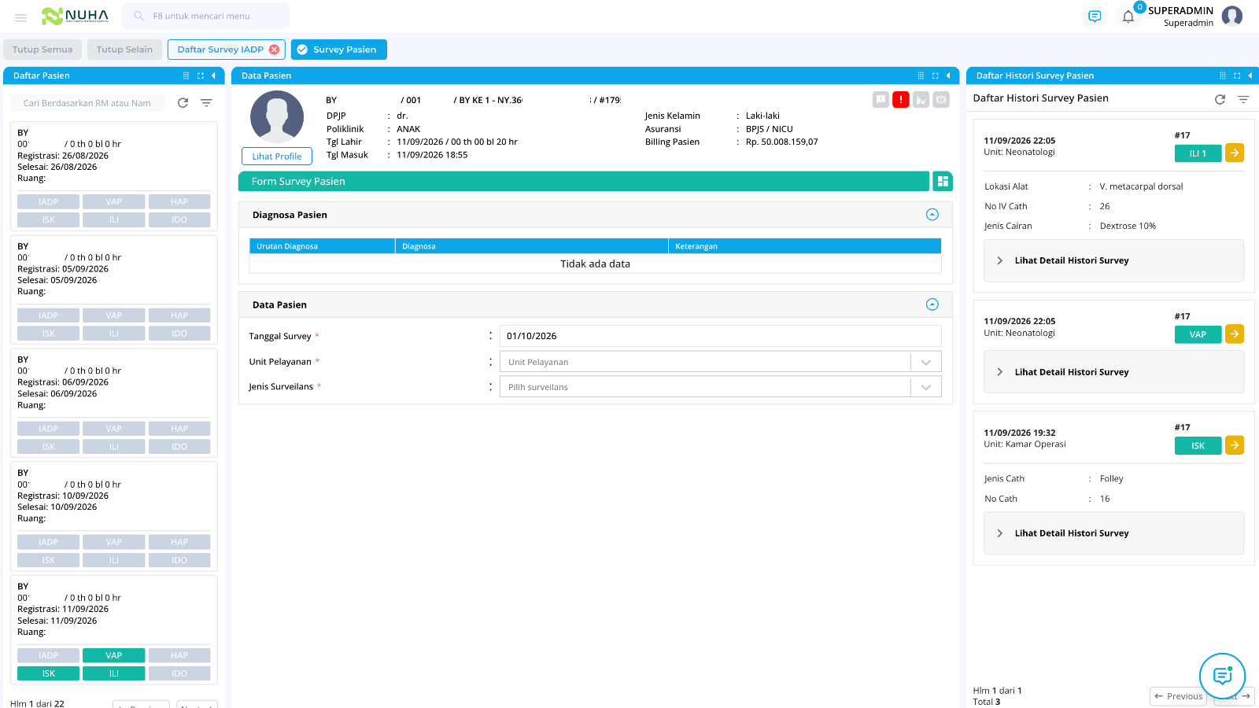Viewport: 1259px width, 708px height.
Task: Collapse the Daftar Pasien panel arrow
Action: pyautogui.click(x=213, y=76)
